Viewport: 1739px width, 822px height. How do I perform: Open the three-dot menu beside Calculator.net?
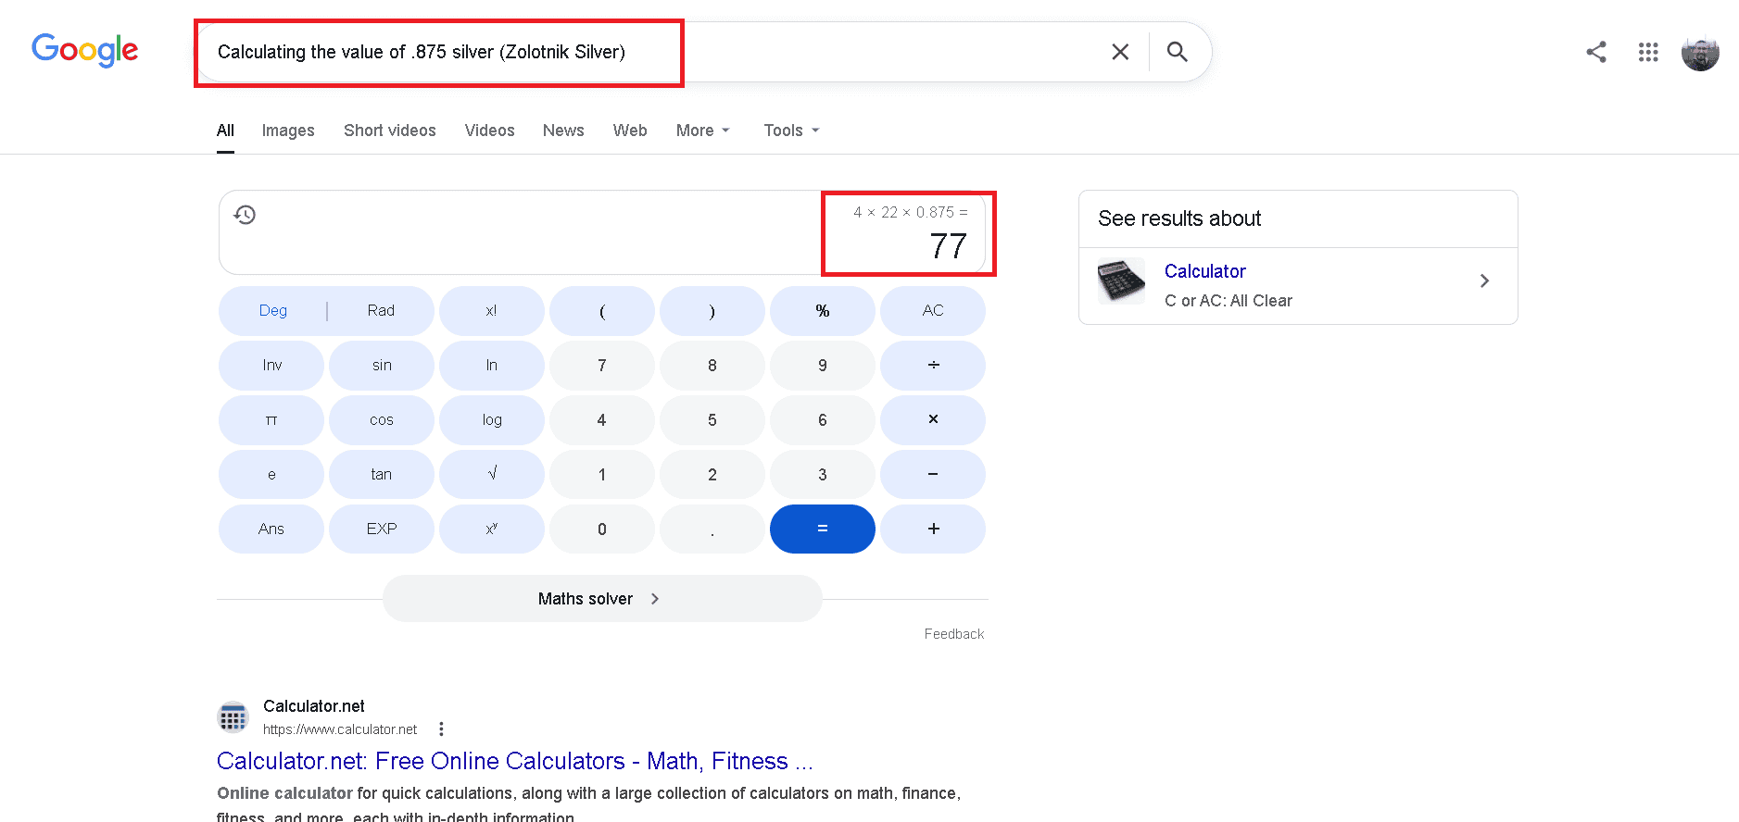coord(441,729)
